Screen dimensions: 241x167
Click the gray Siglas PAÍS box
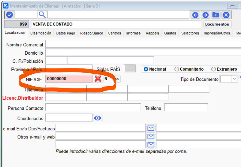click(130, 69)
